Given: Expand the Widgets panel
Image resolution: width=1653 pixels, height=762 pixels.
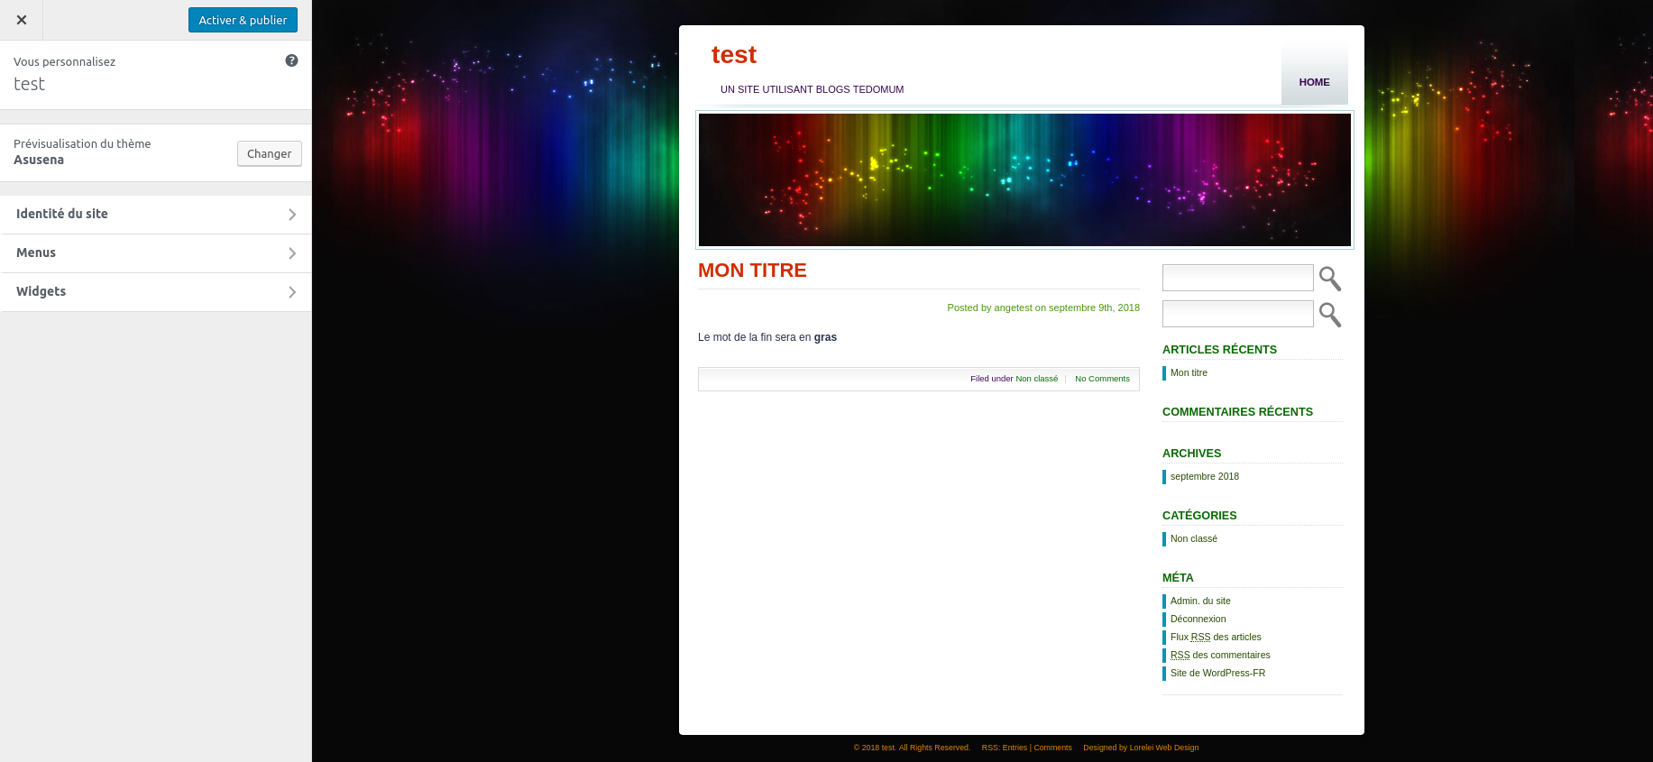Looking at the screenshot, I should click(x=155, y=291).
